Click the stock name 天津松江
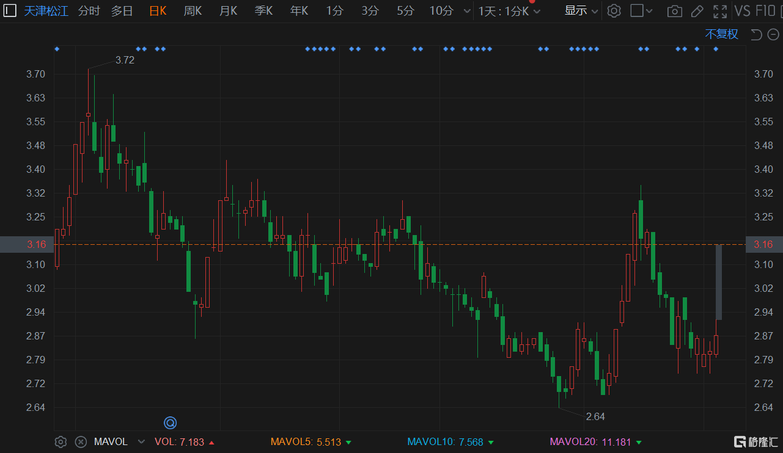Image resolution: width=783 pixels, height=453 pixels. [46, 11]
